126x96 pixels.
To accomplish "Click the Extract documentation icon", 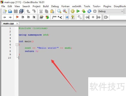I will 47,17.
